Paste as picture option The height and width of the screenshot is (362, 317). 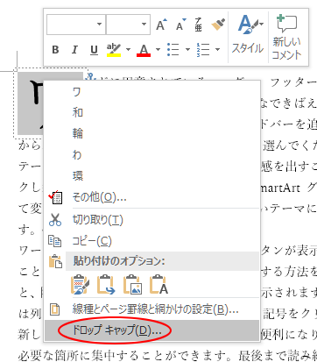click(133, 285)
